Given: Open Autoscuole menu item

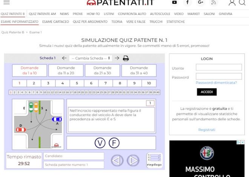Looking at the screenshot, I should pos(160,14).
